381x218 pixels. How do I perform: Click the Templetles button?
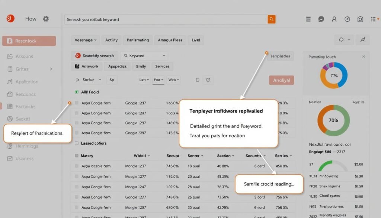[281, 56]
